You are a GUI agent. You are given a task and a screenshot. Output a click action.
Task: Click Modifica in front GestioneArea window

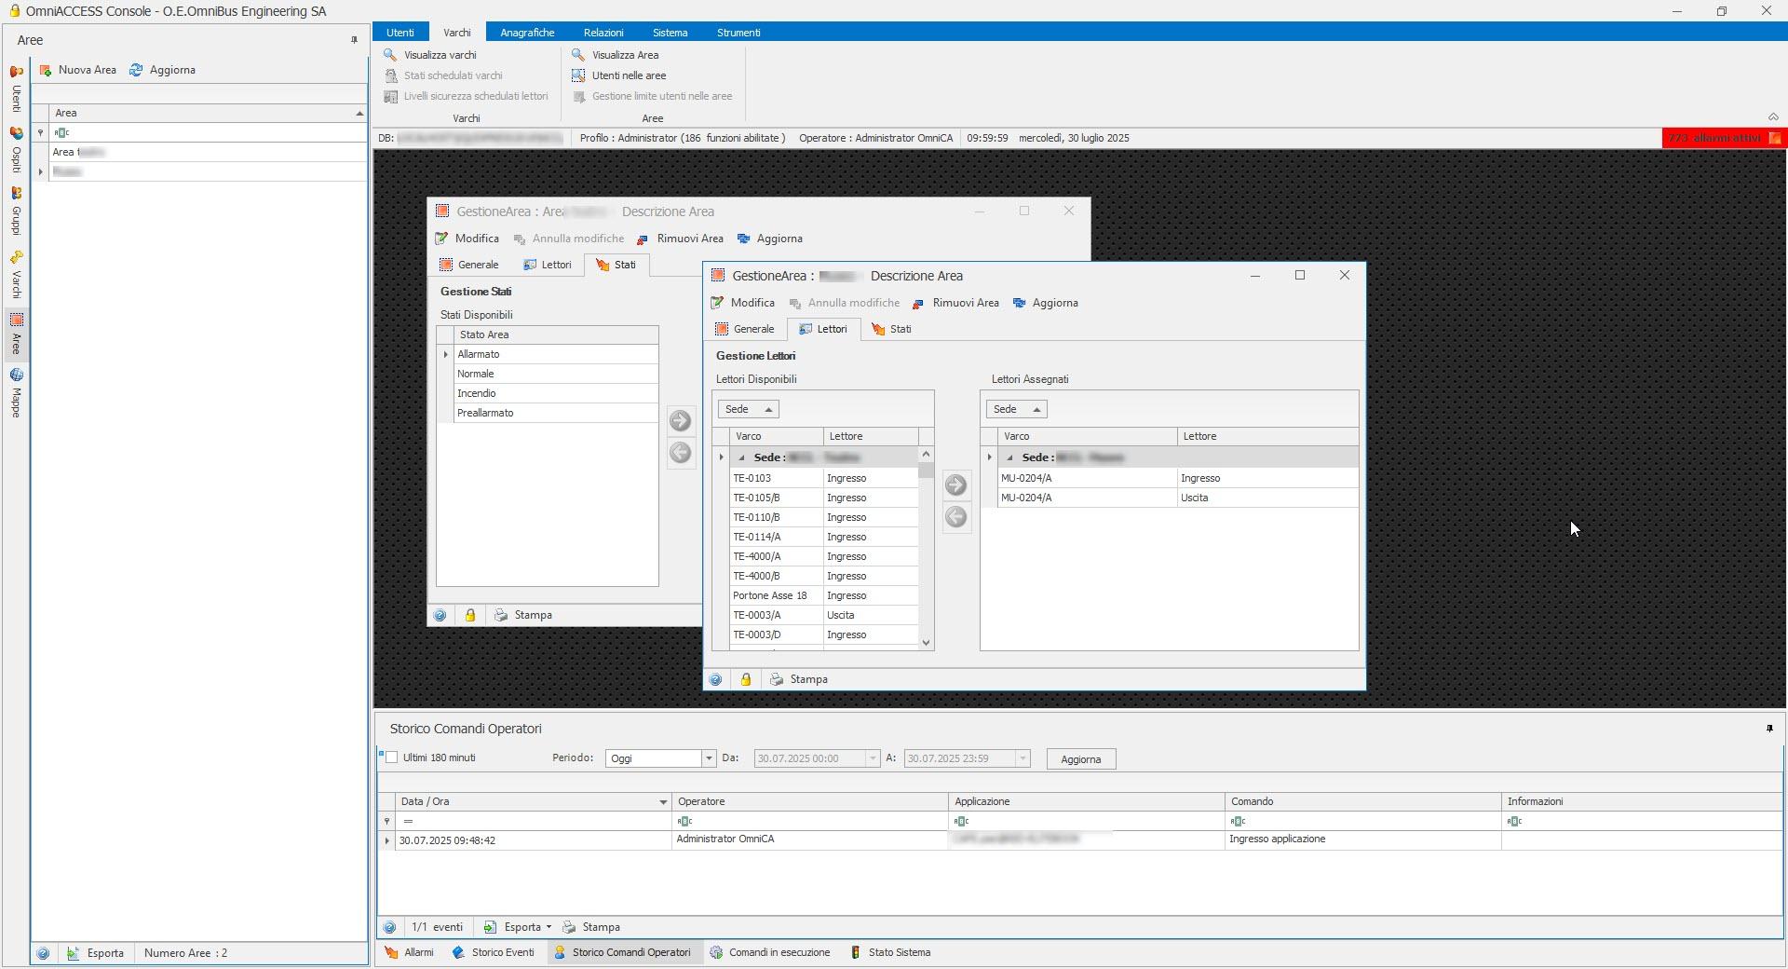pyautogui.click(x=742, y=303)
